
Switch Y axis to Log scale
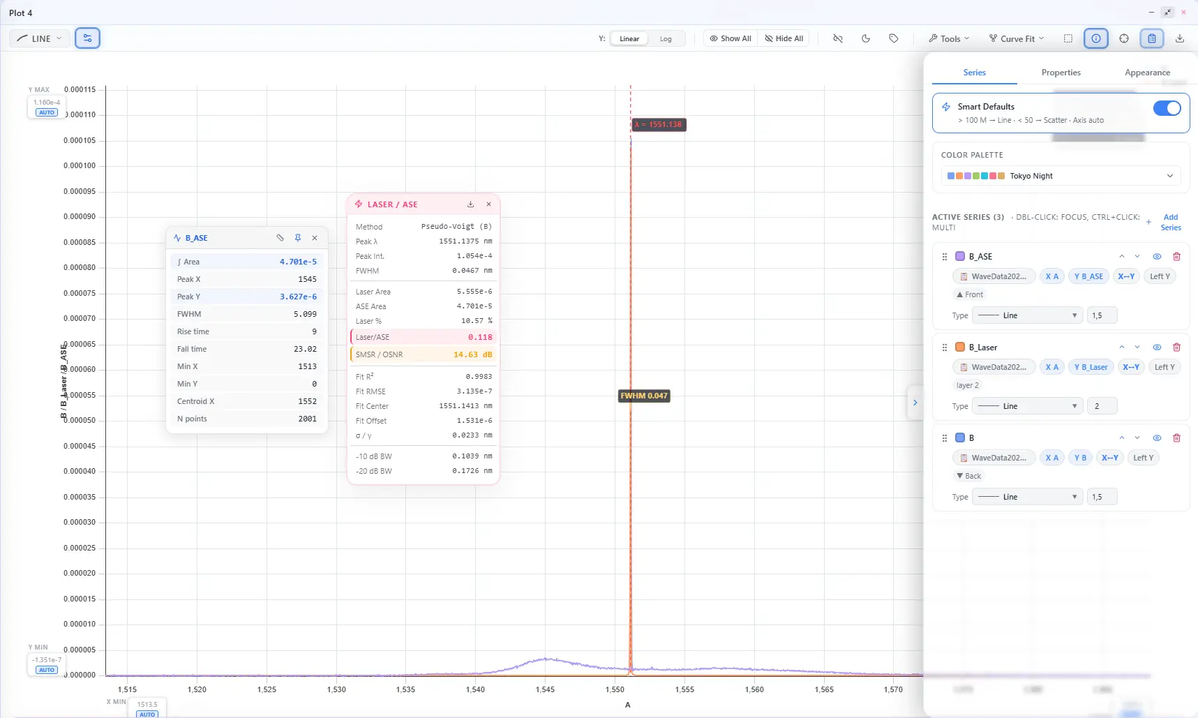point(666,39)
